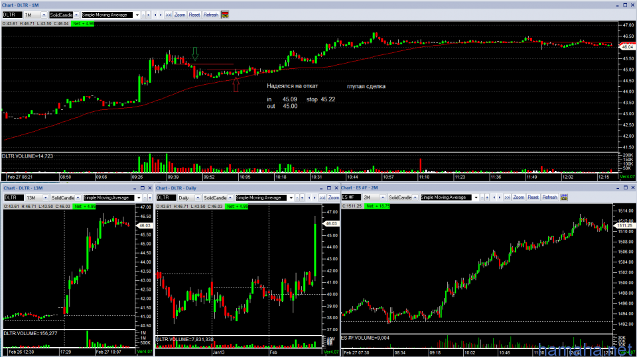Open SolidCandle dropdown in DLTR Daily chart
Screen dimensions: 637x357
(x=230, y=197)
